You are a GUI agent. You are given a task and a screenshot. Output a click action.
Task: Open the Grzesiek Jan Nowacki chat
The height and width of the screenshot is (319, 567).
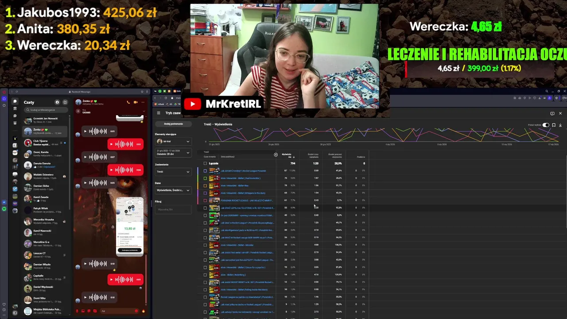pyautogui.click(x=45, y=120)
